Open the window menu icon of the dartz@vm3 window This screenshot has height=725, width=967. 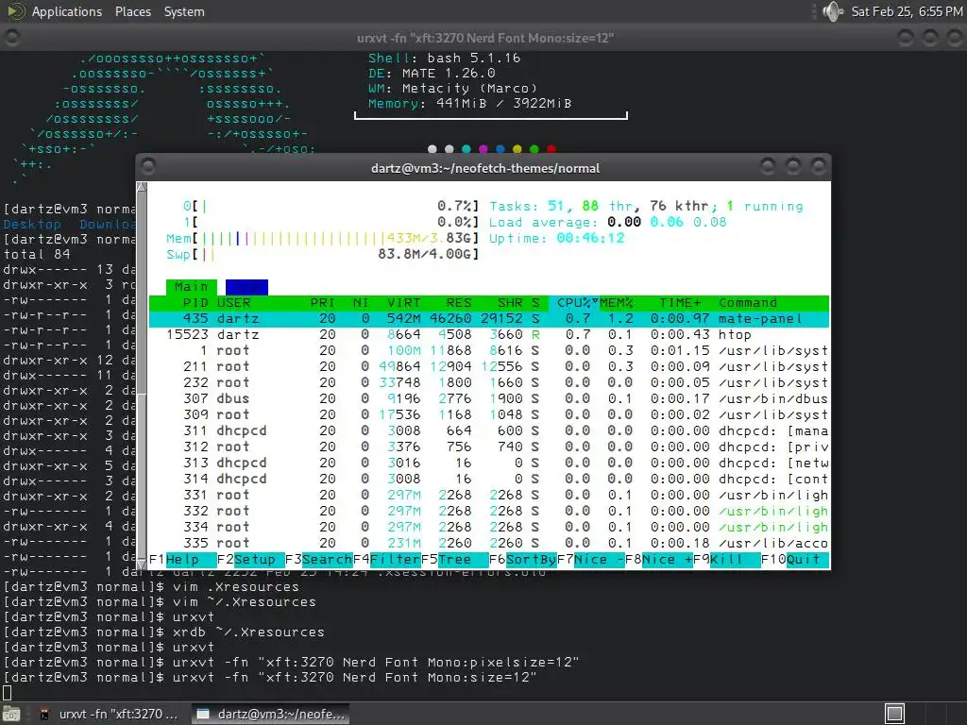point(148,166)
